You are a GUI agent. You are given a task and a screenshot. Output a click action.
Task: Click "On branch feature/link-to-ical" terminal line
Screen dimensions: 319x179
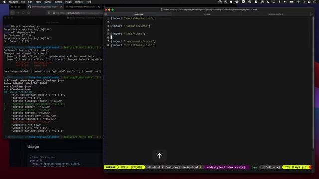[x=26, y=50]
